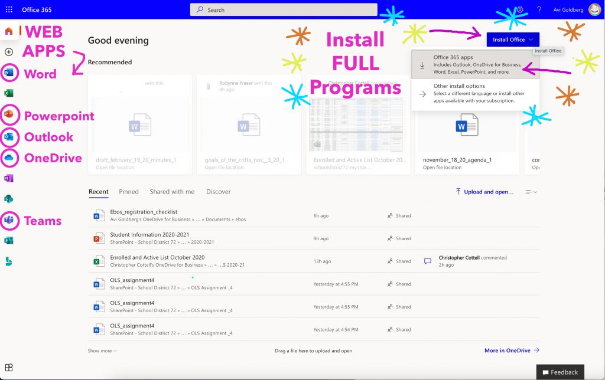
Task: Click Christopher Cottell commented activity
Action: (x=473, y=257)
